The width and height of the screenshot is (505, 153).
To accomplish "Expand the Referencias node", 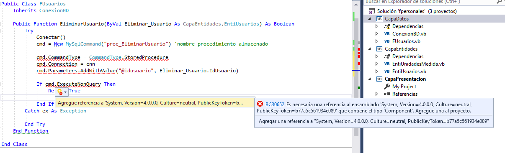I will 377,94.
